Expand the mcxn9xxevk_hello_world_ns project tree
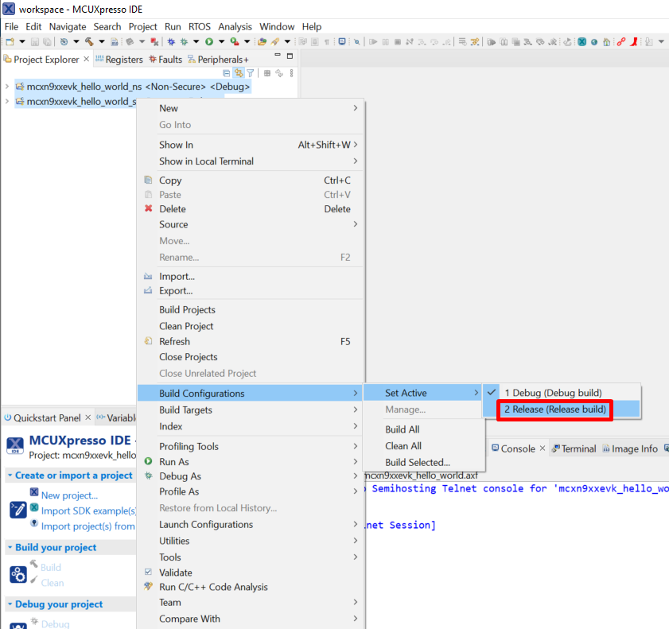The width and height of the screenshot is (669, 629). point(7,87)
